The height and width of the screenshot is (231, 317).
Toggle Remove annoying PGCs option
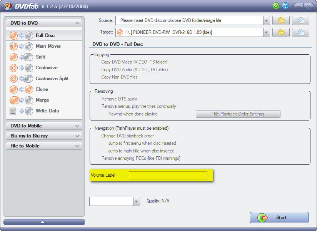(x=141, y=158)
